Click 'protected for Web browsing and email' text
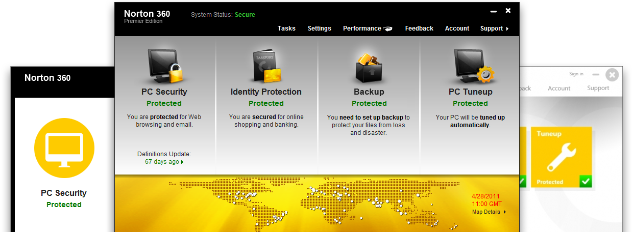 point(164,121)
